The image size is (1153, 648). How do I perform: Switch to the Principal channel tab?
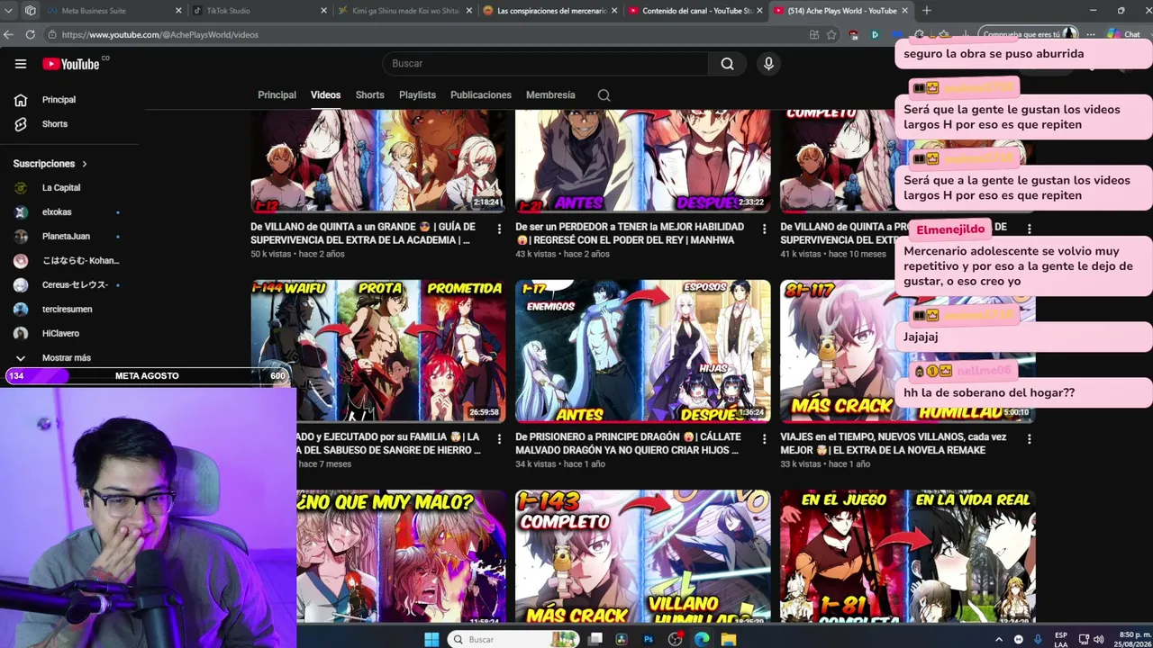pyautogui.click(x=277, y=95)
